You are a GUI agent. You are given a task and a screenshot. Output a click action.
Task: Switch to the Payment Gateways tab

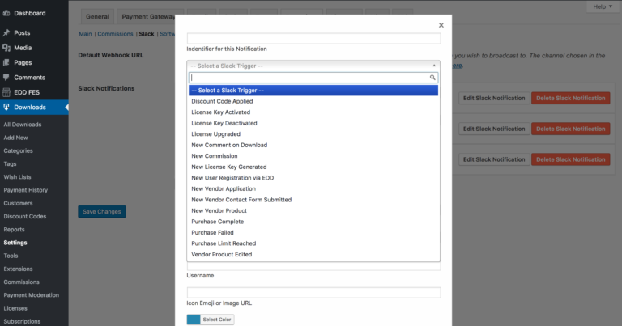pyautogui.click(x=147, y=17)
